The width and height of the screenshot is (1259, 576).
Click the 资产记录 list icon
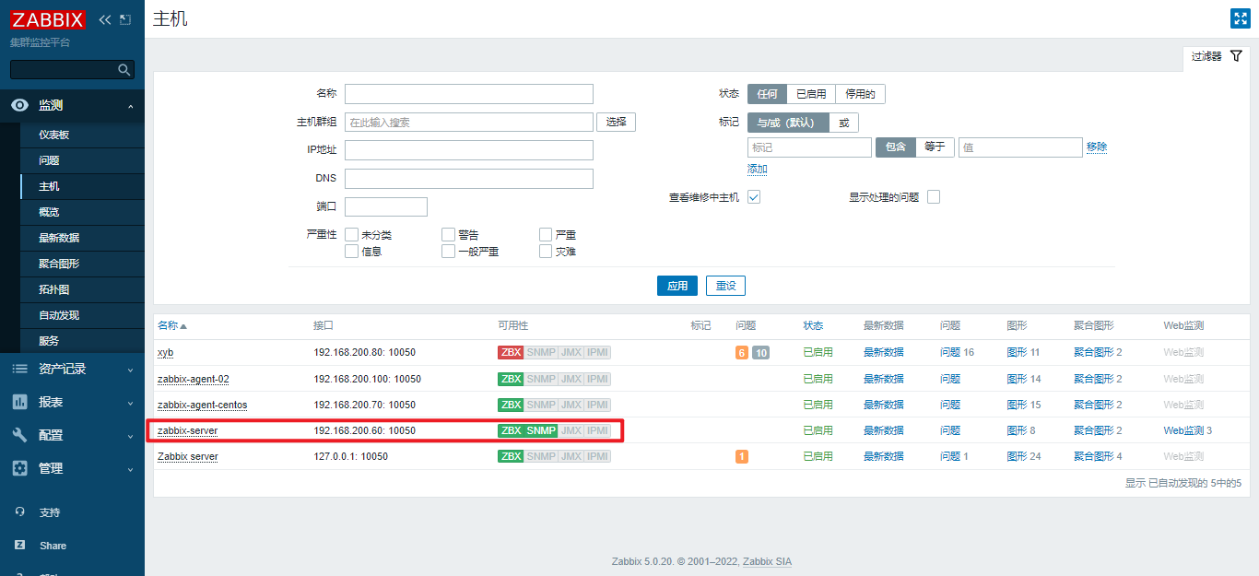point(19,369)
